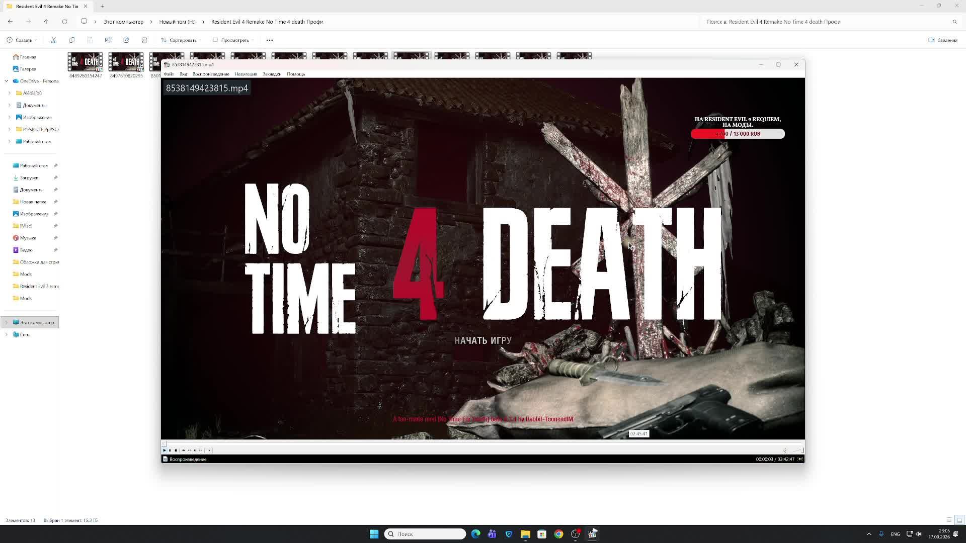Open File Explorer from taskbar
The height and width of the screenshot is (543, 966).
525,534
